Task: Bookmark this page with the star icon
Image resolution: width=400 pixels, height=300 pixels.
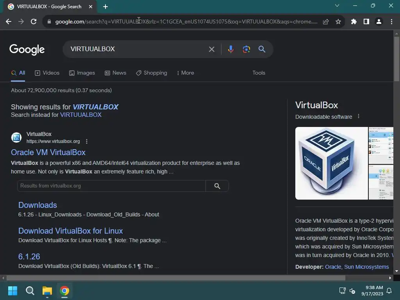Action: [x=338, y=22]
